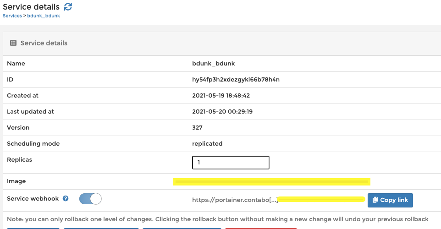Refresh the Service details page icon
The height and width of the screenshot is (229, 441).
pos(68,6)
